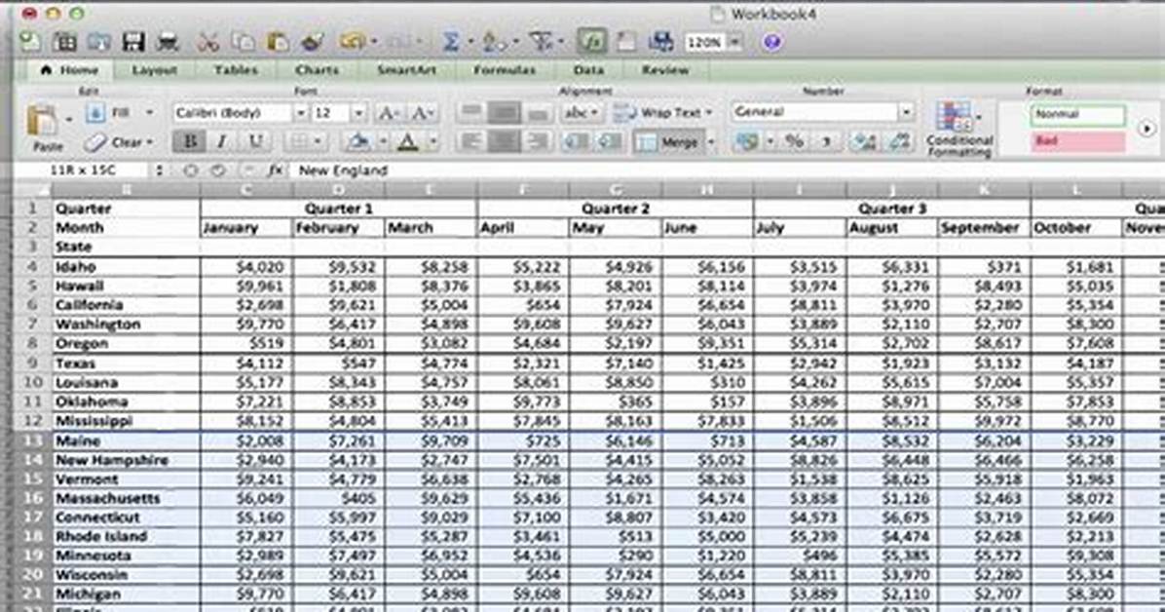The image size is (1165, 612).
Task: Click the Copy icon in toolbar
Action: point(243,42)
